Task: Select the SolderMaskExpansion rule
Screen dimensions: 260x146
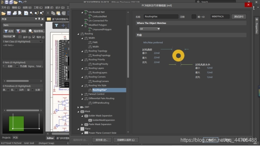Action: point(104,120)
